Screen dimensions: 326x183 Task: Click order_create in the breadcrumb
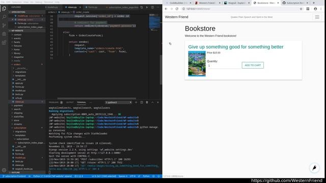[x=83, y=12]
